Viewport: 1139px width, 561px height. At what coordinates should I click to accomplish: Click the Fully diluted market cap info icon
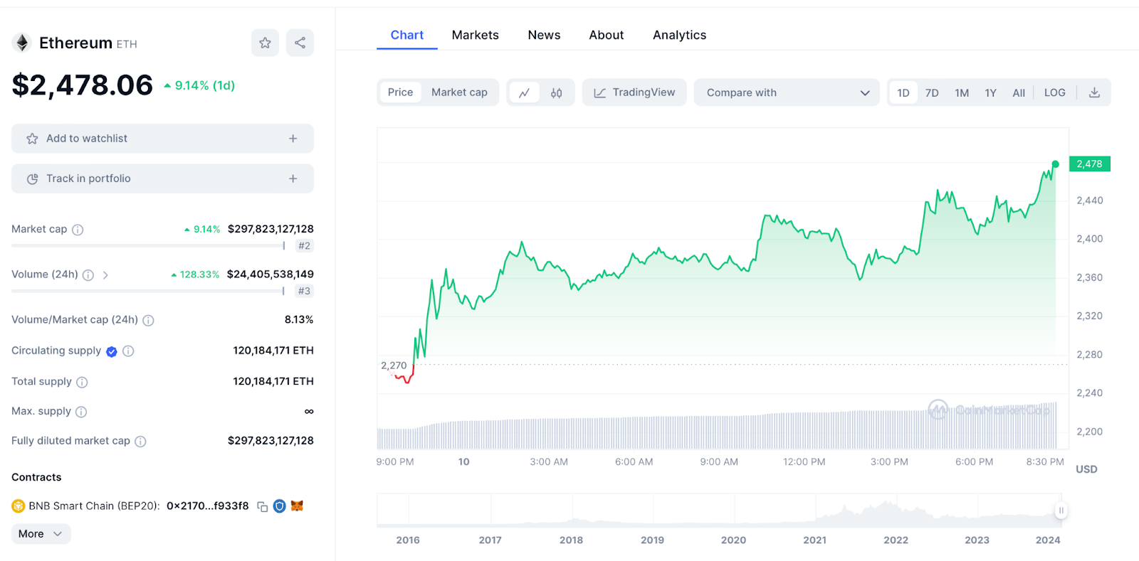point(140,442)
